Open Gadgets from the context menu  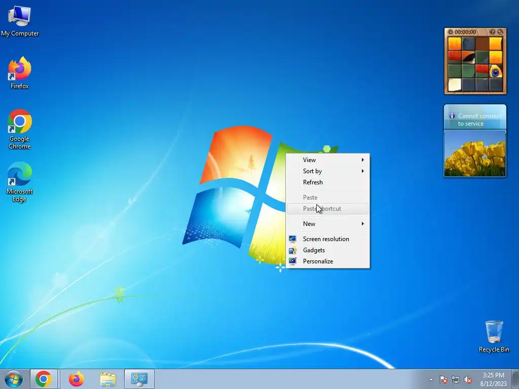coord(328,250)
